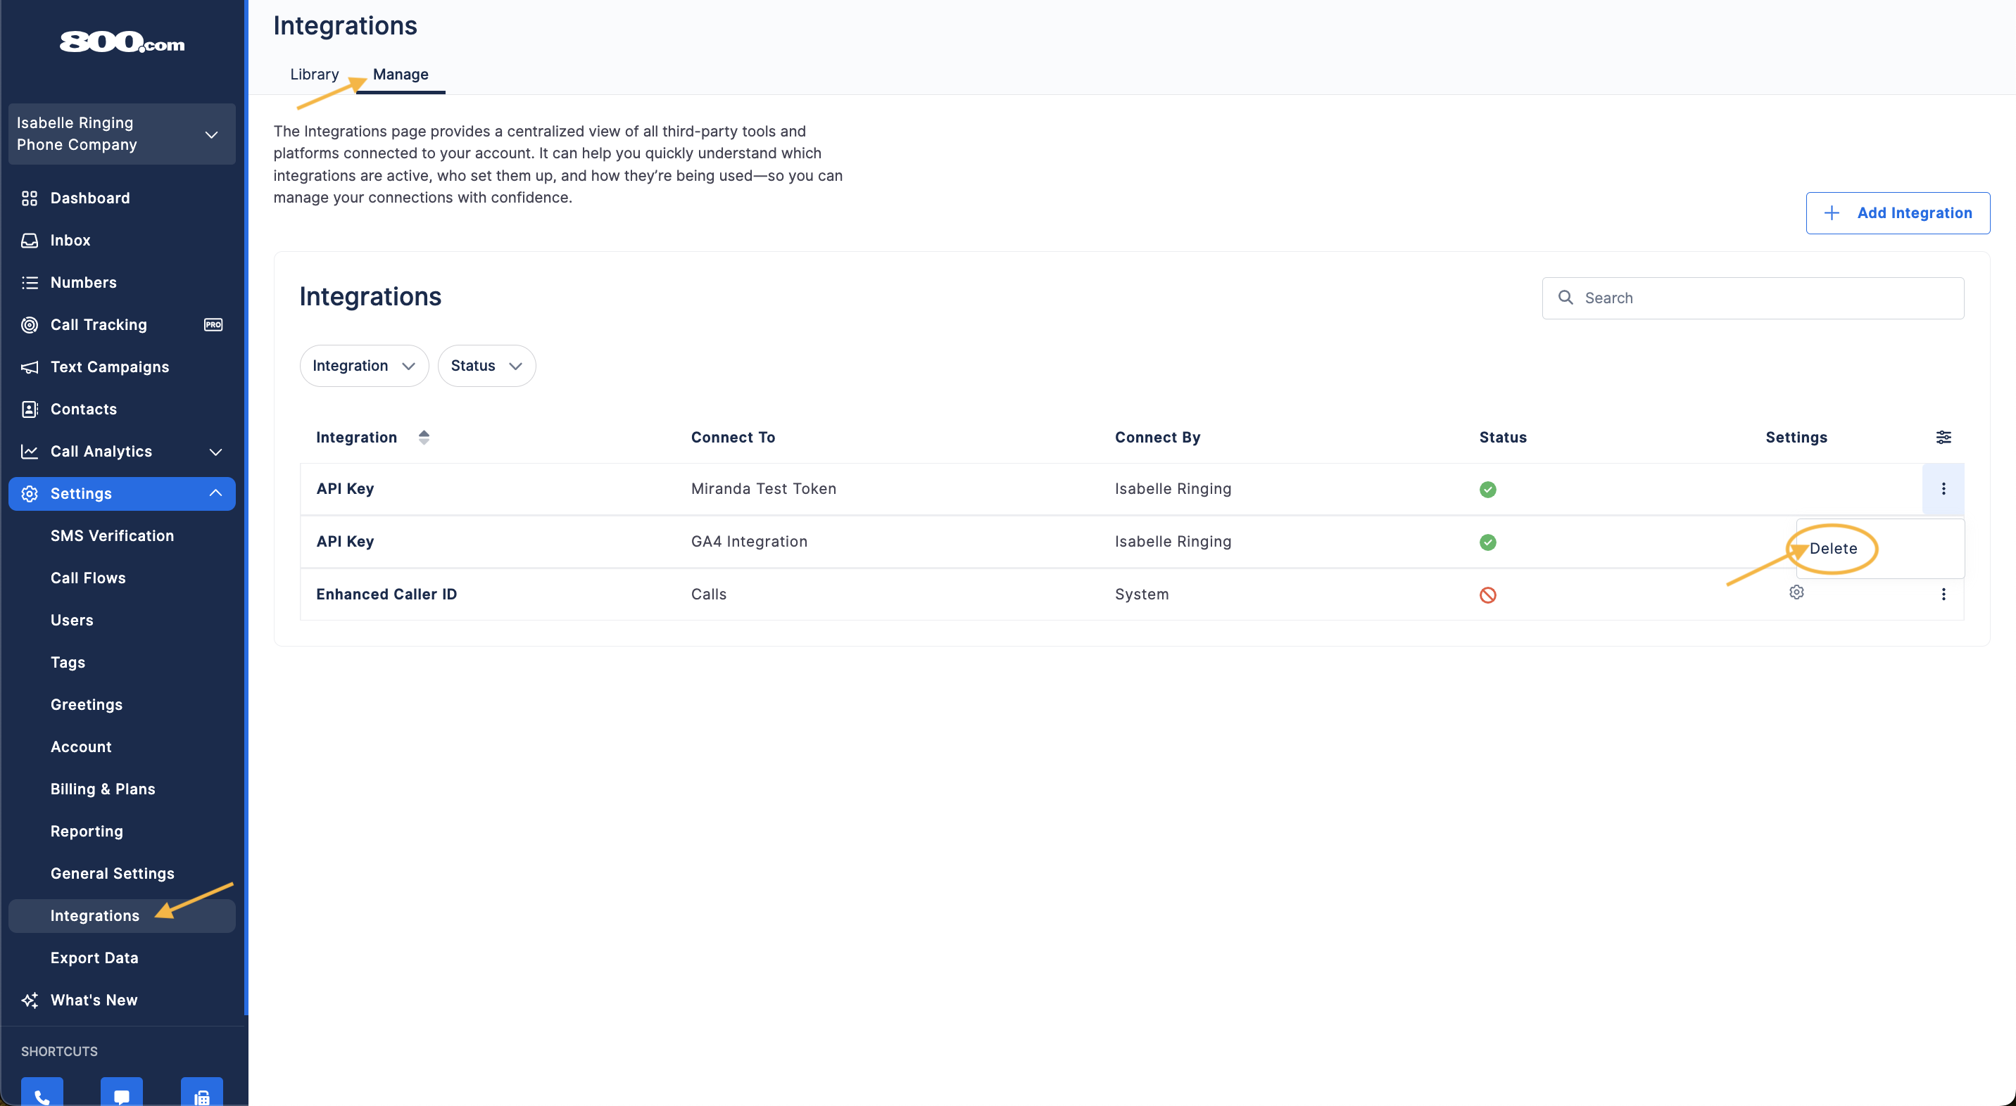Open the table column settings icon
2016x1106 pixels.
click(1943, 437)
